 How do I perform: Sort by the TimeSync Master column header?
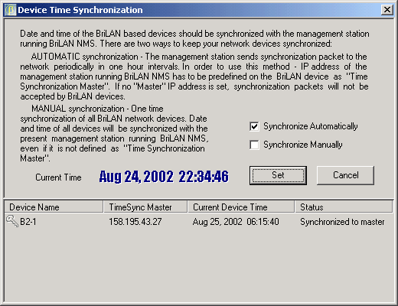145,207
